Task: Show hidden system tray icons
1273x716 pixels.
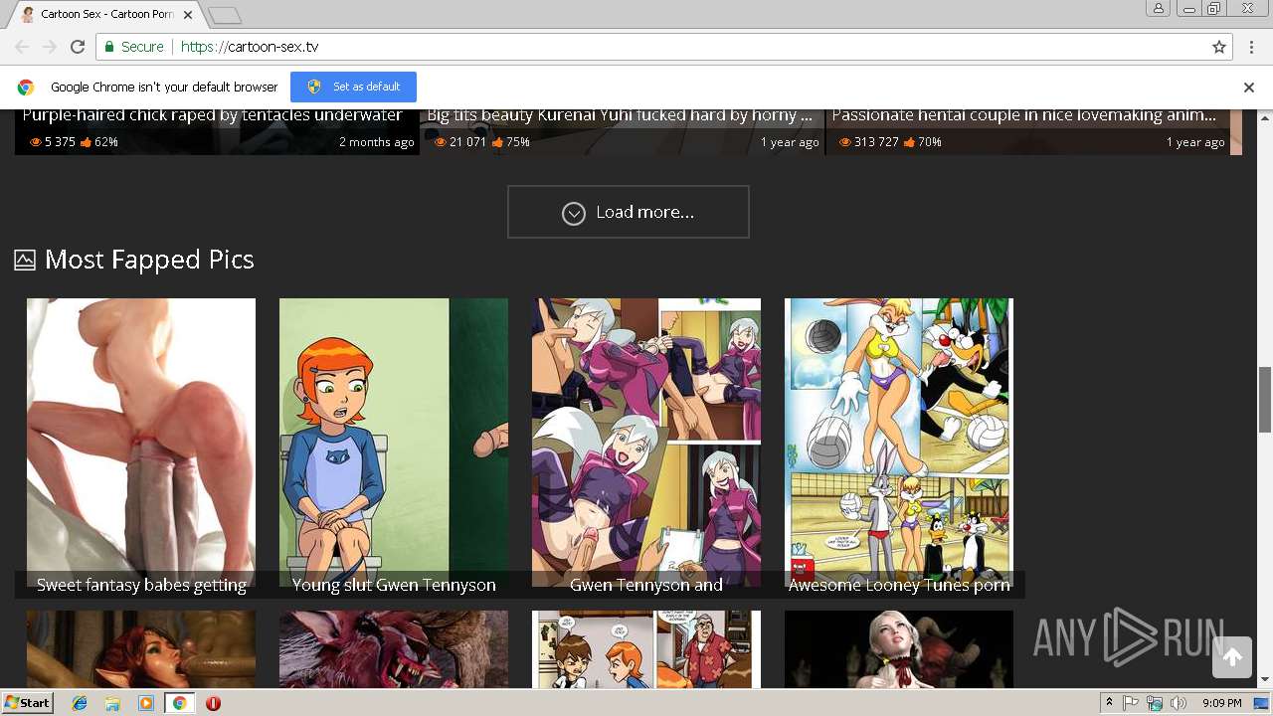Action: (x=1109, y=703)
